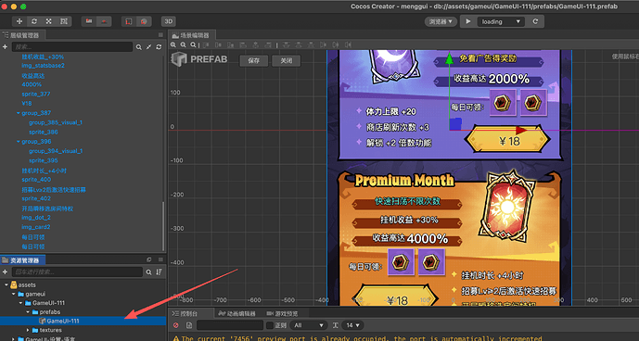
Task: Select the rect transform tool
Action: click(64, 21)
